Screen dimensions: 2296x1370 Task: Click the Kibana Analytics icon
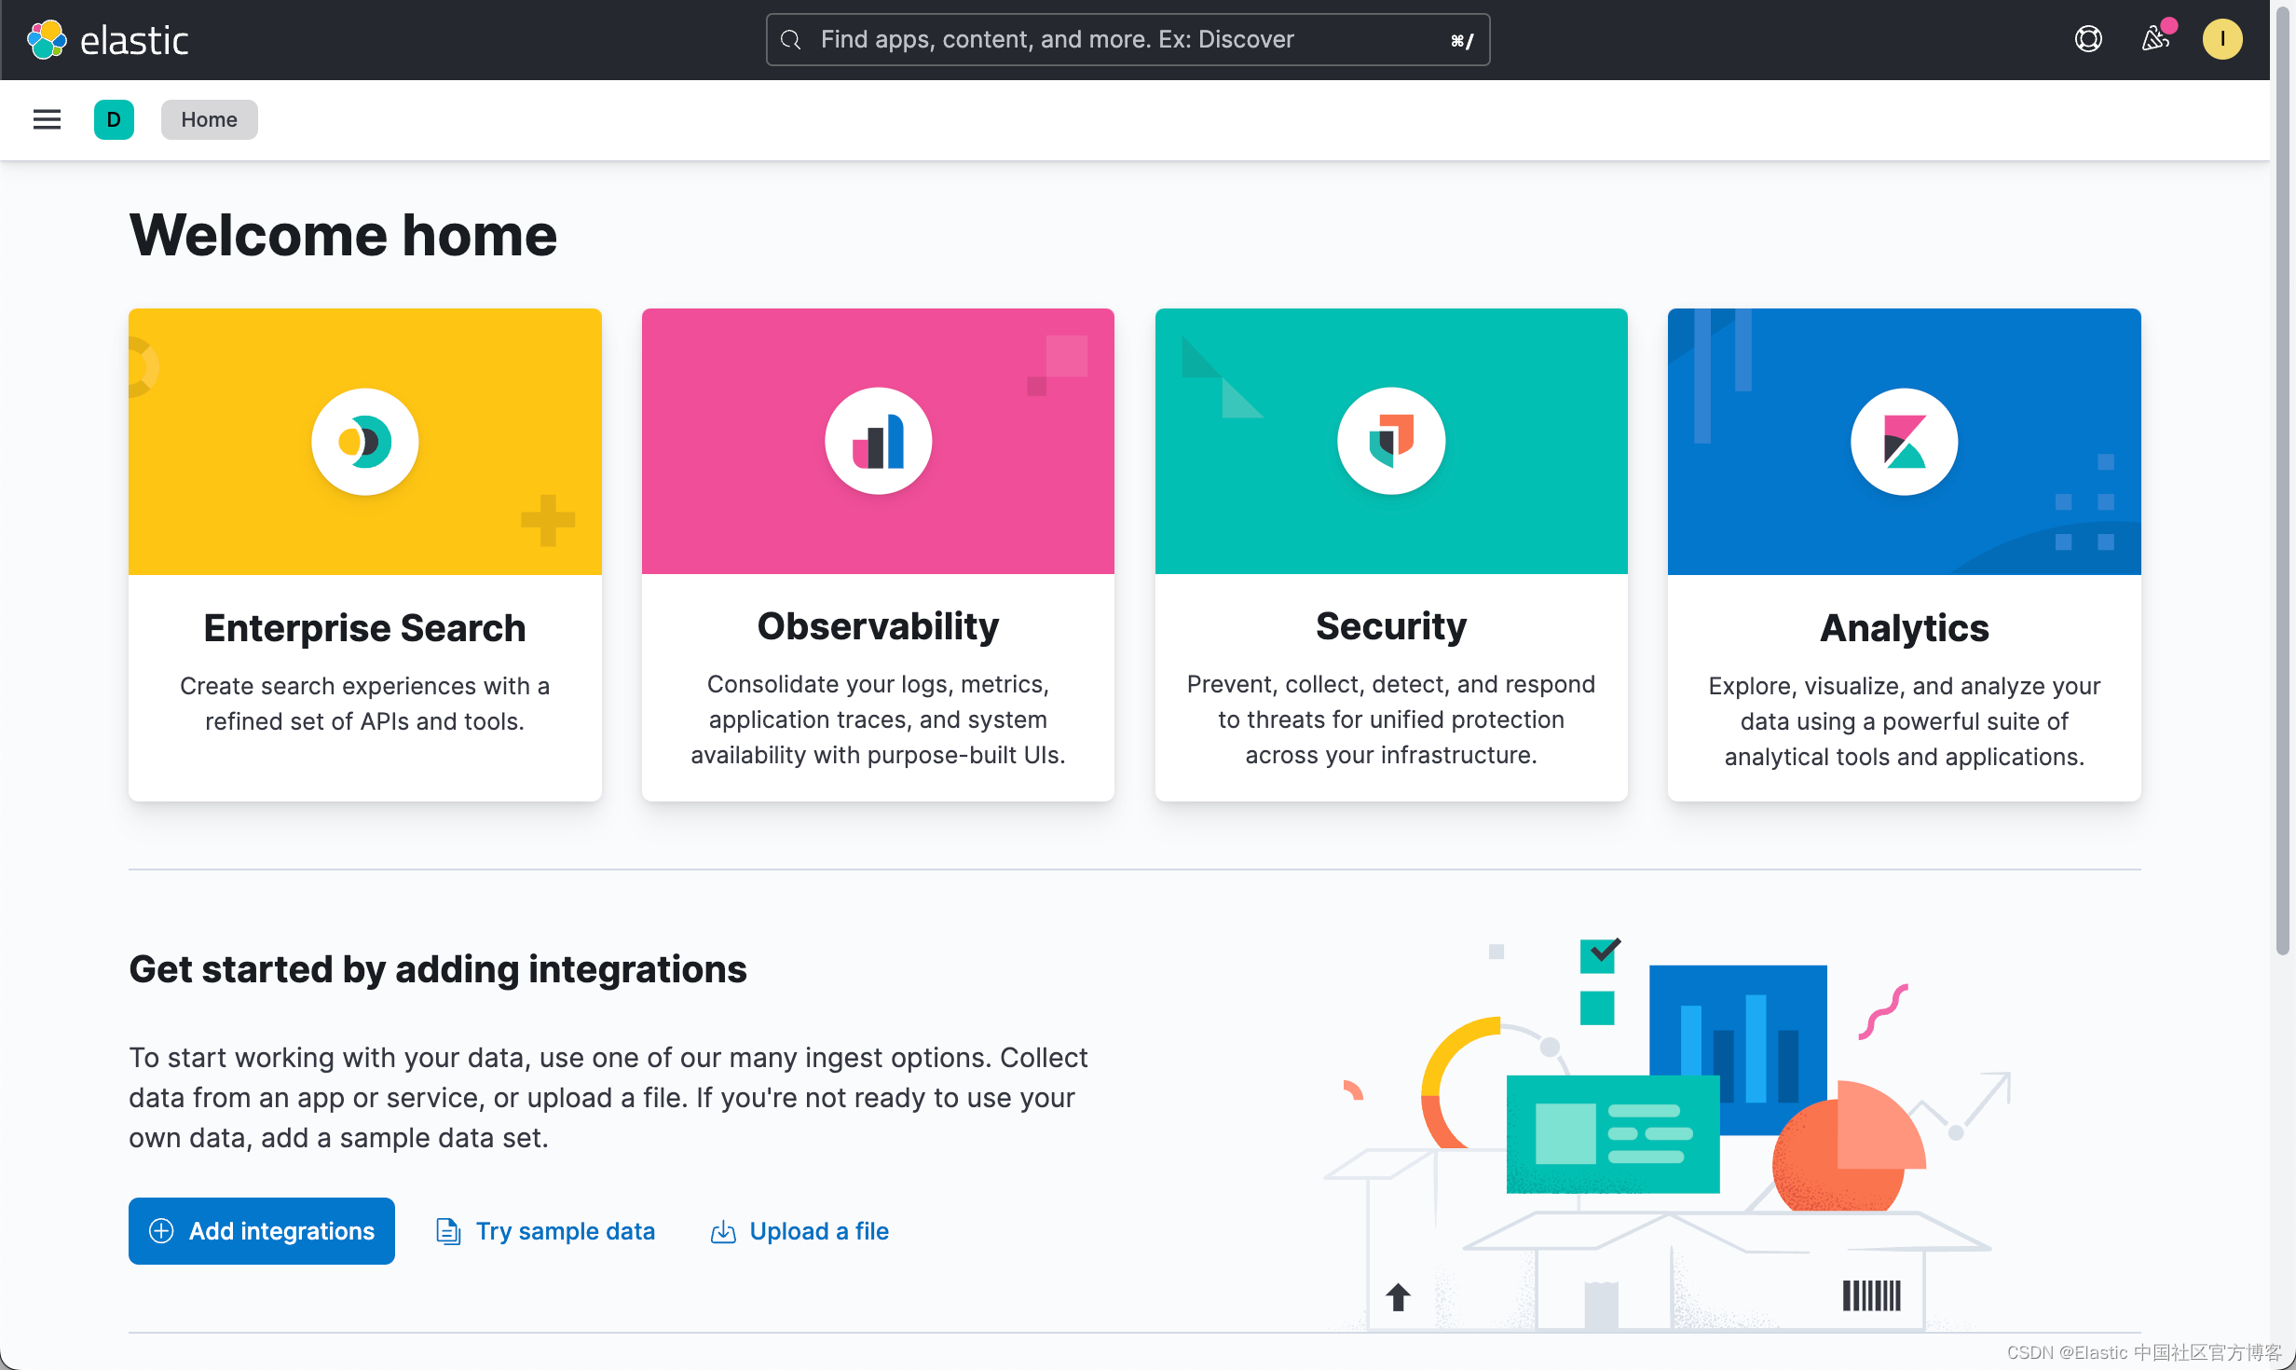pyautogui.click(x=1904, y=441)
